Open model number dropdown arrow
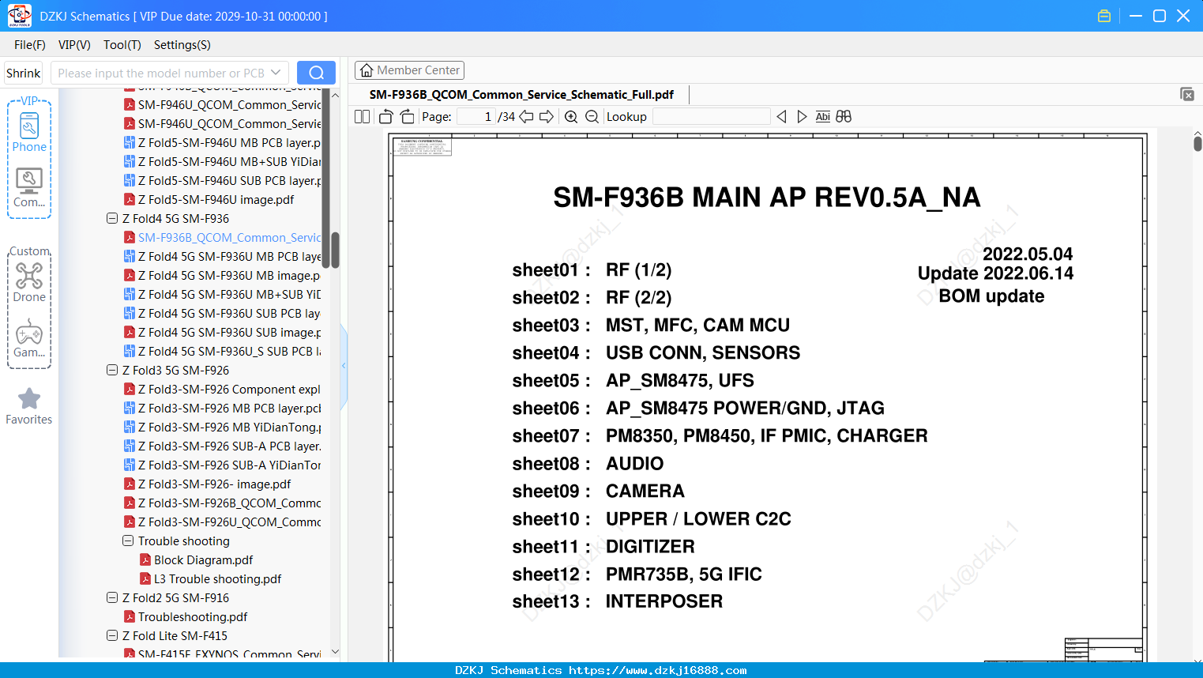1203x678 pixels. click(x=276, y=73)
